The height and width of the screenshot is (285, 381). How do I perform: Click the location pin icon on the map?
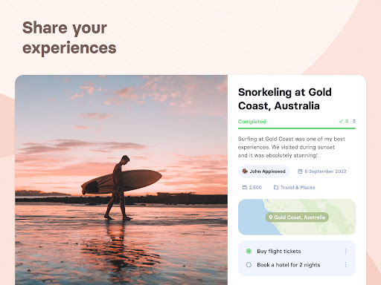pos(271,217)
